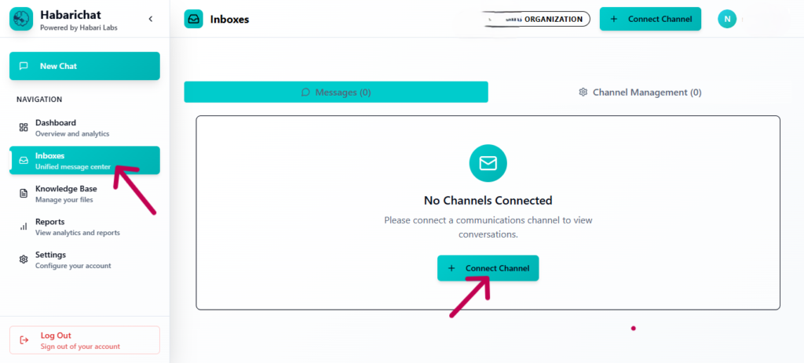Open the user avatar N profile
The image size is (804, 363).
pyautogui.click(x=727, y=19)
